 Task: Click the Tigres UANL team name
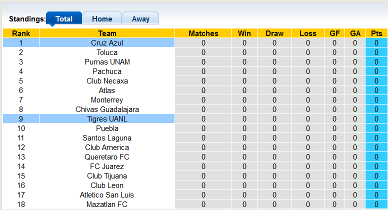tap(107, 119)
